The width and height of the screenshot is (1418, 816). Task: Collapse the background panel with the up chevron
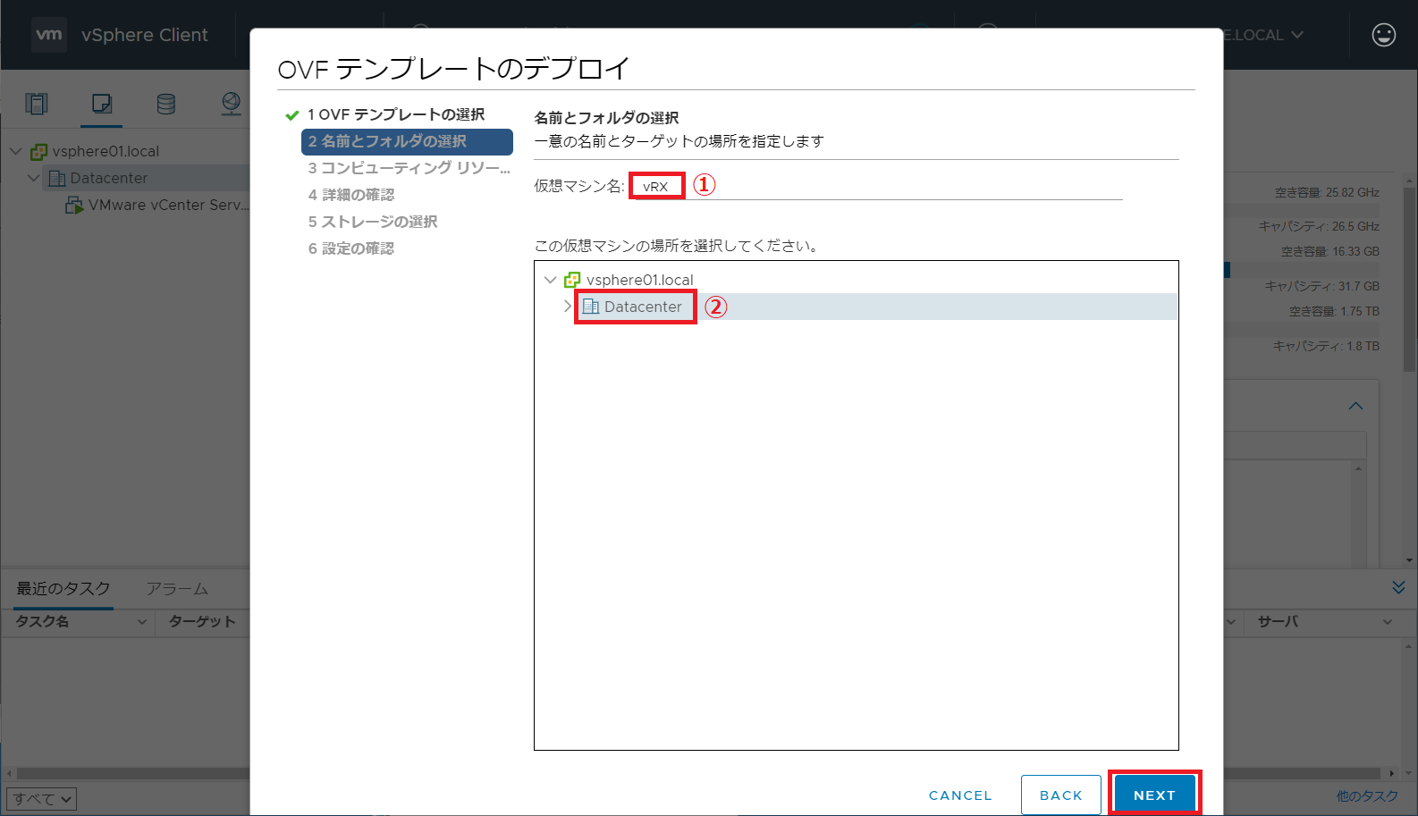tap(1355, 406)
